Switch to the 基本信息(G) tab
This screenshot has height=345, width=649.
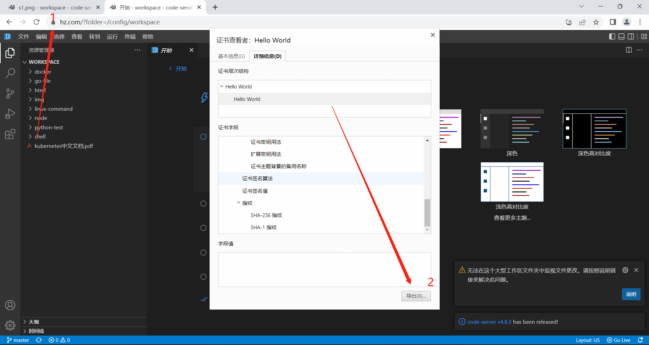click(x=231, y=56)
